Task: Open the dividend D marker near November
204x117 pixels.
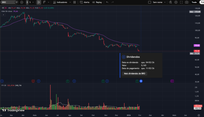Action: click(x=107, y=81)
